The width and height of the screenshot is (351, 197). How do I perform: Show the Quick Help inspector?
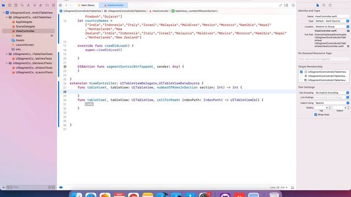pyautogui.click(x=330, y=5)
